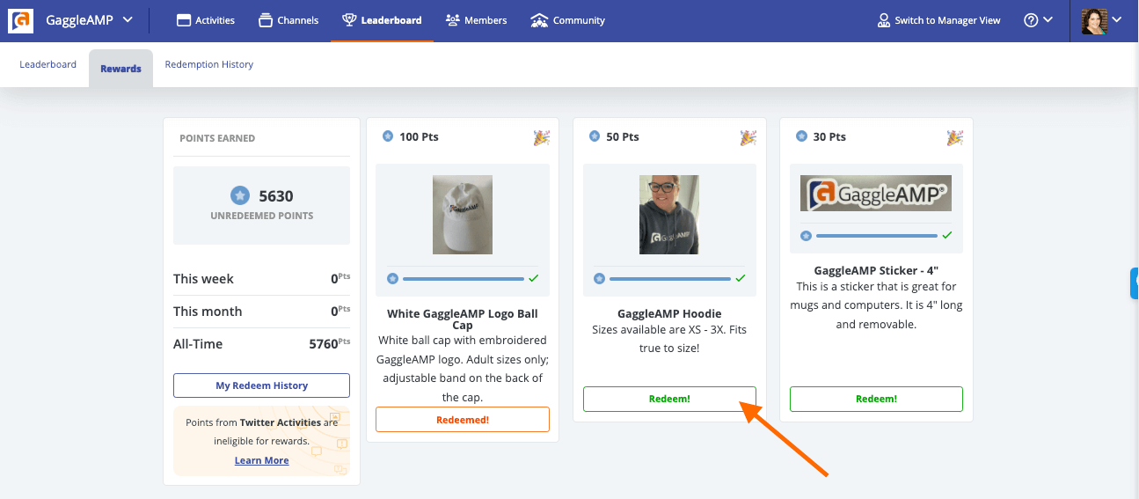Click the Manager View person icon

tap(884, 20)
